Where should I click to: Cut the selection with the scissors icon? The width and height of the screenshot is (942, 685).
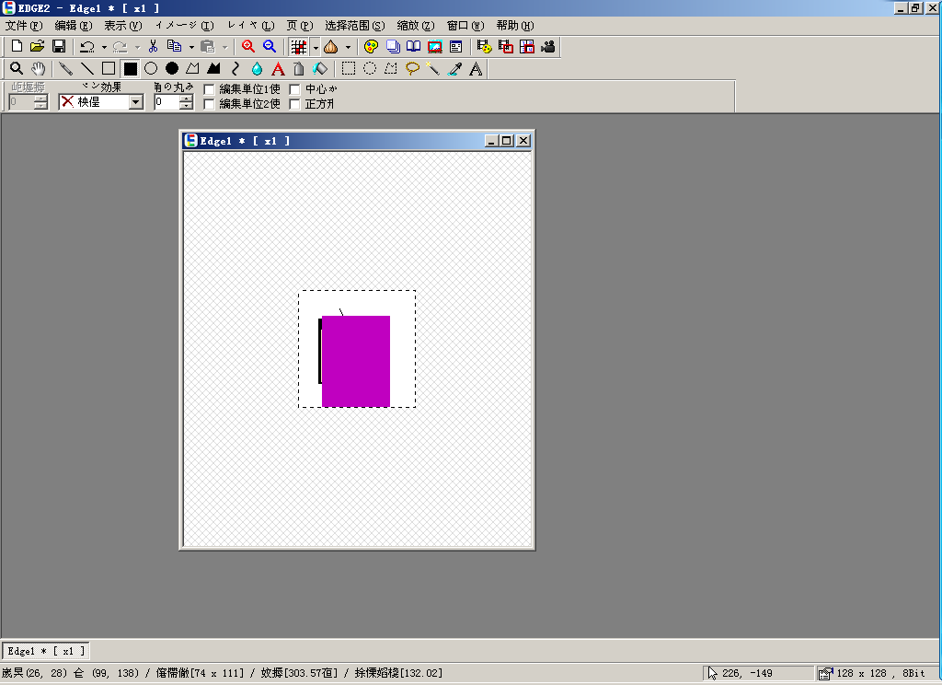click(154, 46)
